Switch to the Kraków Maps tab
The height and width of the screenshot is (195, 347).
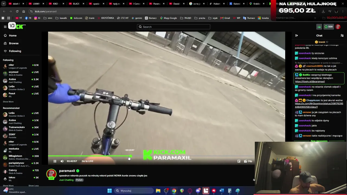coord(254,4)
